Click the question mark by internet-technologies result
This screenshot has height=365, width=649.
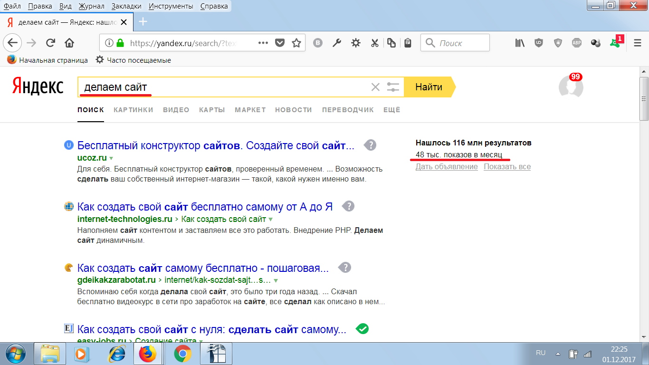coord(348,206)
